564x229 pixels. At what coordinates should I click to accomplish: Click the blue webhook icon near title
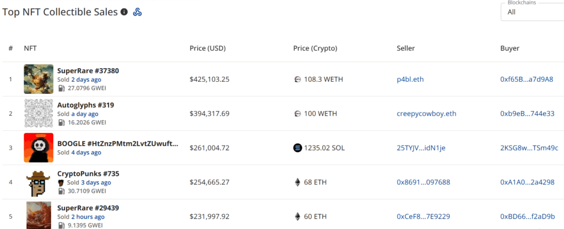(138, 12)
